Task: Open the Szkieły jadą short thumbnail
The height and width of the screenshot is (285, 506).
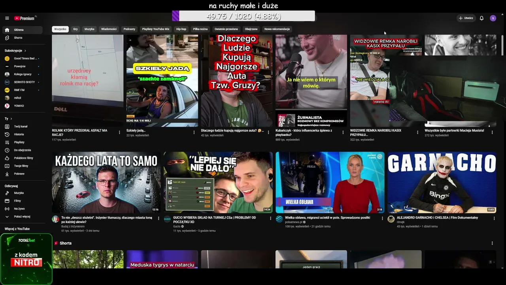Action: [162, 81]
